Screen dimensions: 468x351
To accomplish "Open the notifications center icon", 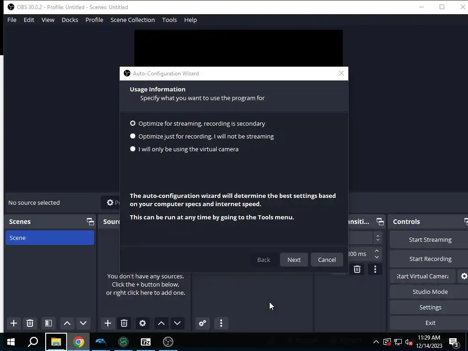I will tap(454, 343).
